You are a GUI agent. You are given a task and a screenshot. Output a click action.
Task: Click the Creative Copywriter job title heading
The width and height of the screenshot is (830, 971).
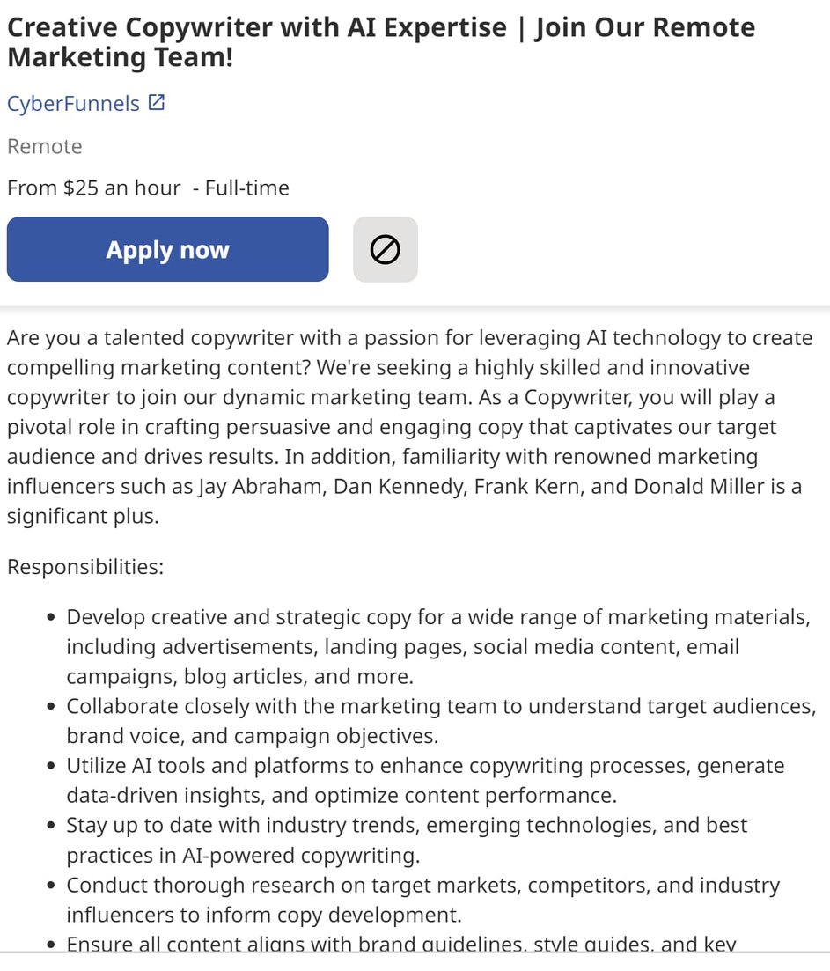[380, 42]
